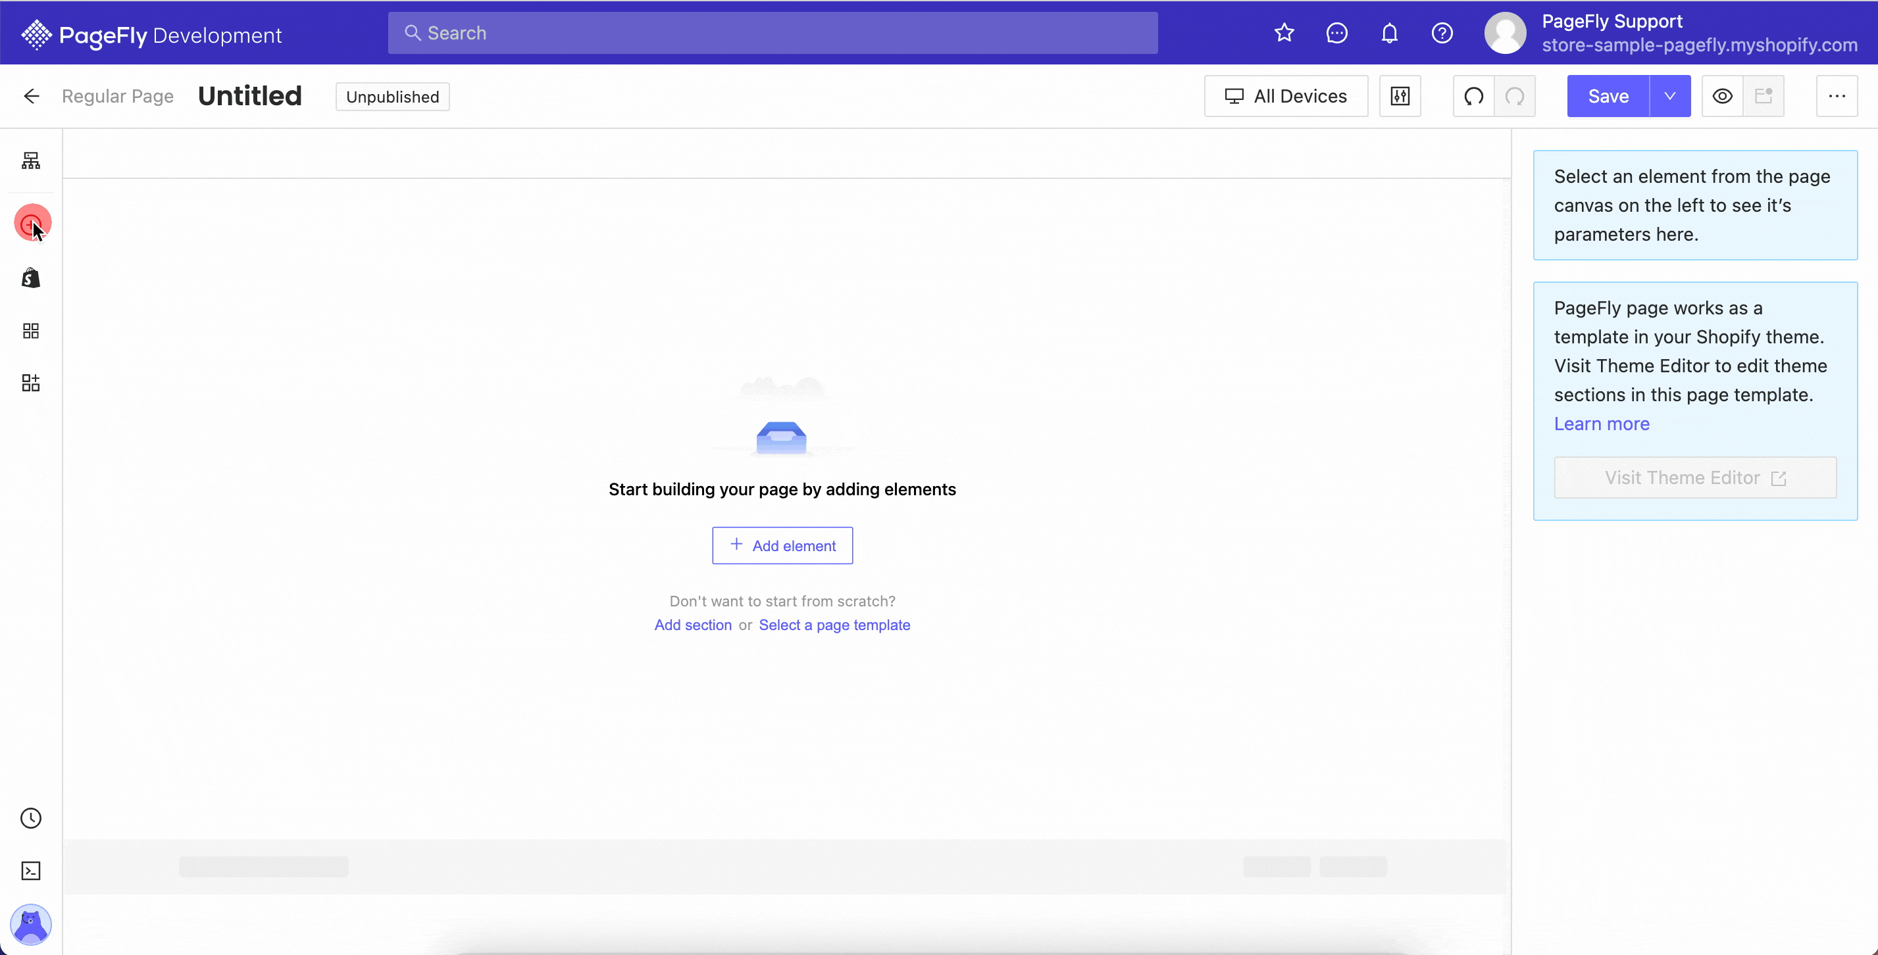Open the four-squares sections library icon
Viewport: 1878px width, 955px height.
pyautogui.click(x=31, y=331)
